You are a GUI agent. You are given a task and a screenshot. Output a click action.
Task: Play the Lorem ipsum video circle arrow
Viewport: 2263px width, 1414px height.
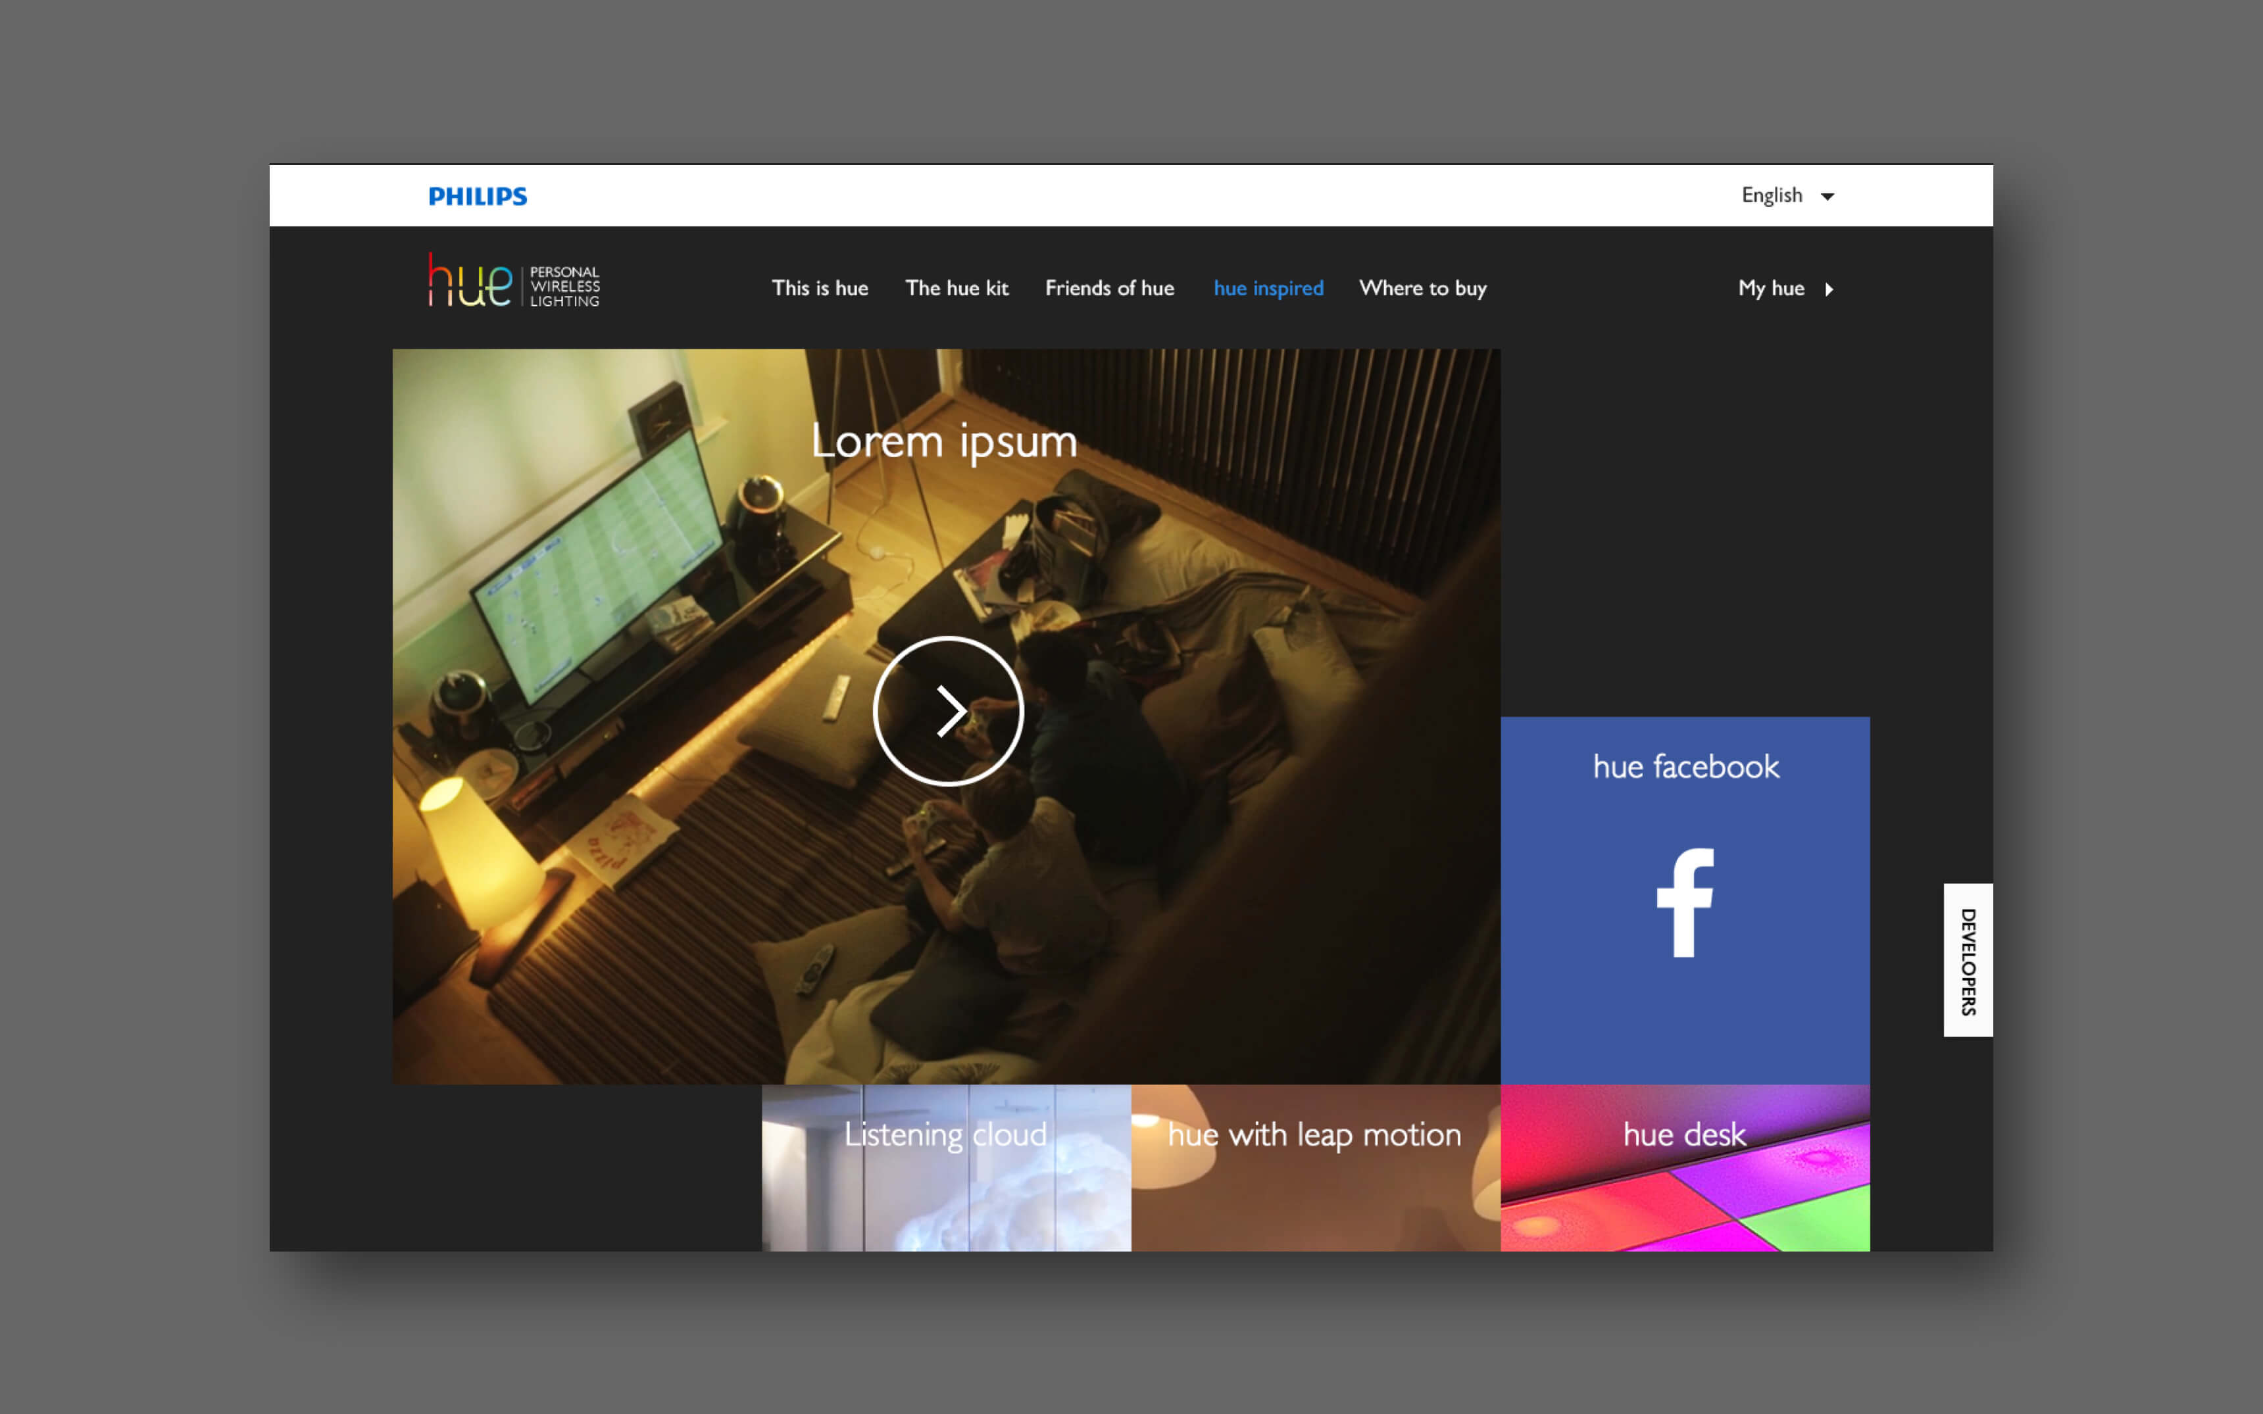tap(948, 711)
